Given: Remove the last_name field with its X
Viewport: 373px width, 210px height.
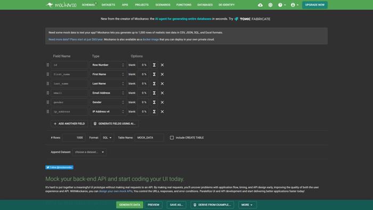Looking at the screenshot, I should 162,84.
